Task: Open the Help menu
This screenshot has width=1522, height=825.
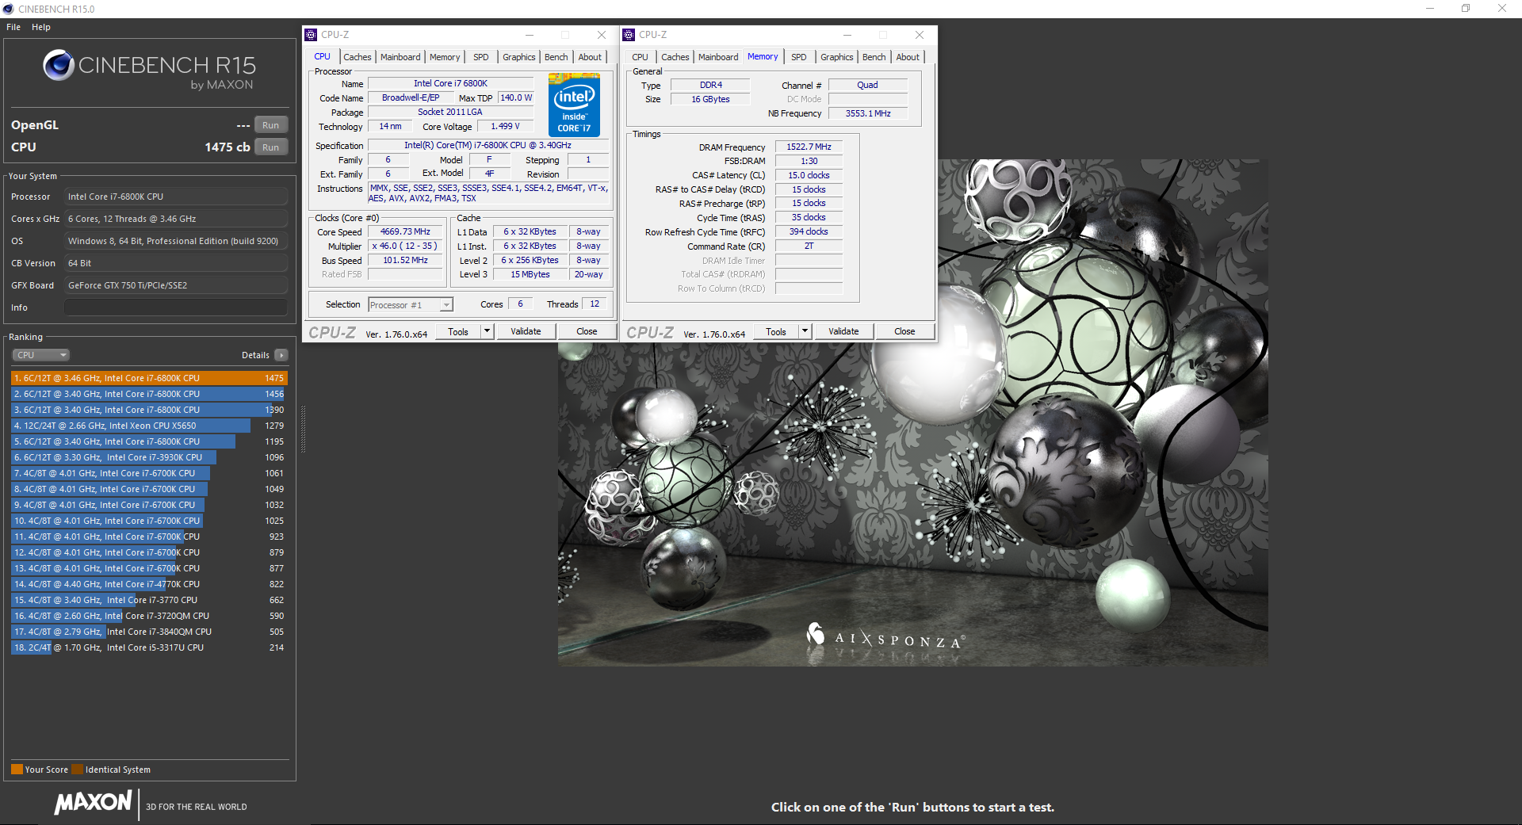Action: click(x=41, y=27)
